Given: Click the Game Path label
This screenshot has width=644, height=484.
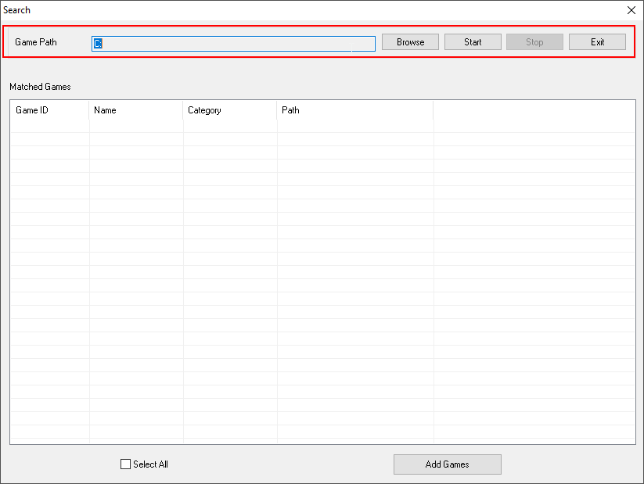Looking at the screenshot, I should 36,42.
